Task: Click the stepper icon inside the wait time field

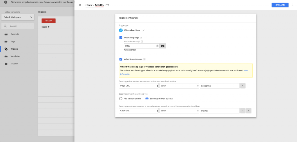Action: click(x=157, y=46)
